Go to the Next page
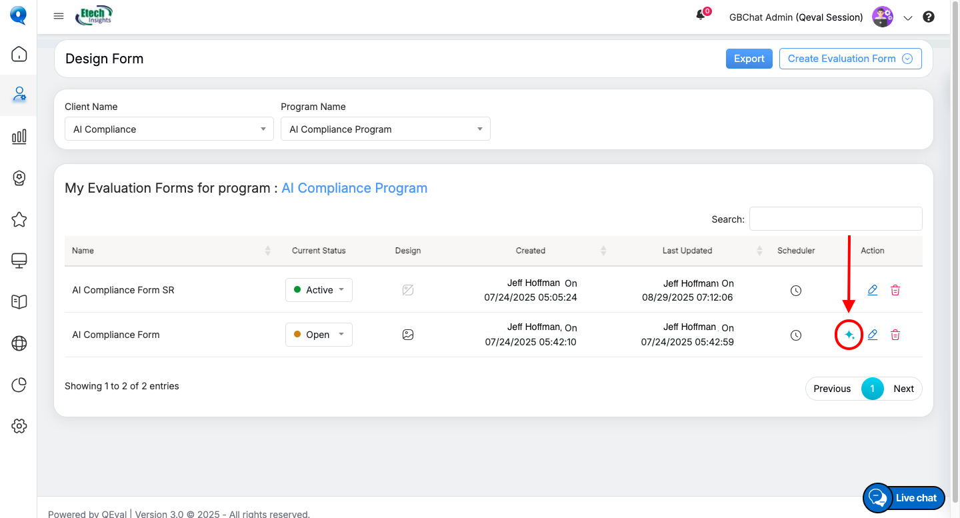 click(903, 389)
